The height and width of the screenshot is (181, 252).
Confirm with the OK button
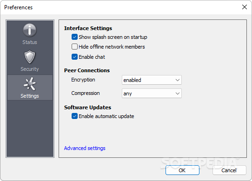click(182, 170)
